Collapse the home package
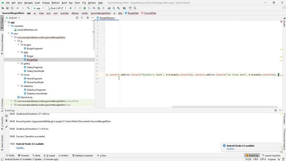The height and width of the screenshot is (161, 286). tap(18, 75)
